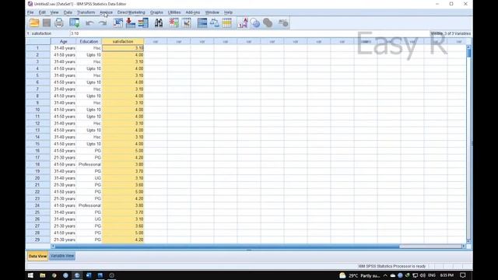
Task: Recall recently used dialogs icon
Action: pos(75,23)
